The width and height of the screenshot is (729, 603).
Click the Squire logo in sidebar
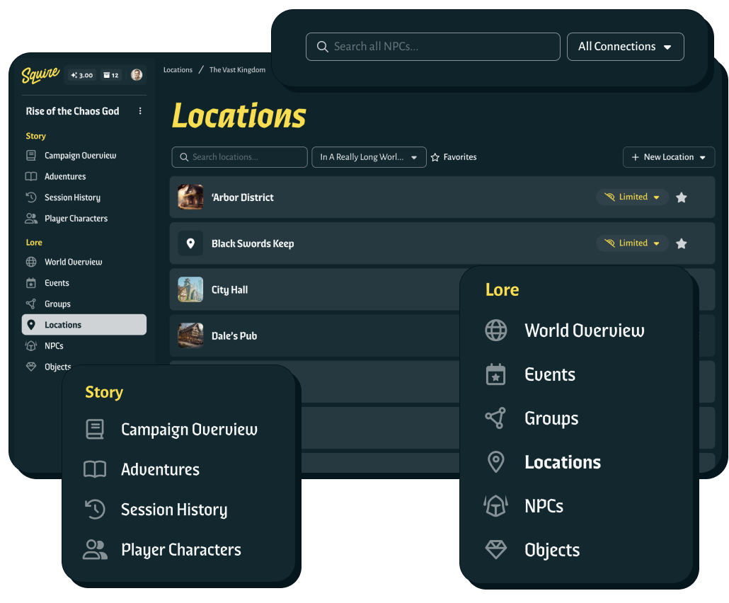40,75
